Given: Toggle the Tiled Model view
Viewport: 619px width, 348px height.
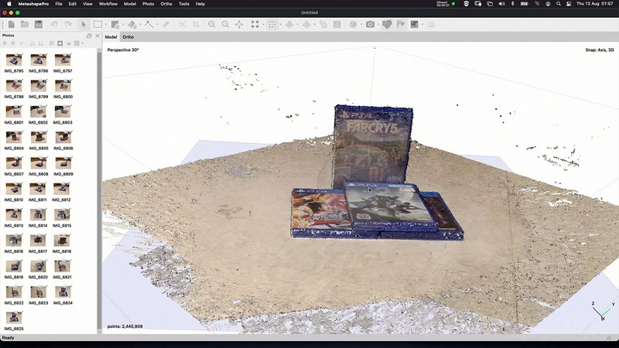Looking at the screenshot, I should [x=306, y=25].
